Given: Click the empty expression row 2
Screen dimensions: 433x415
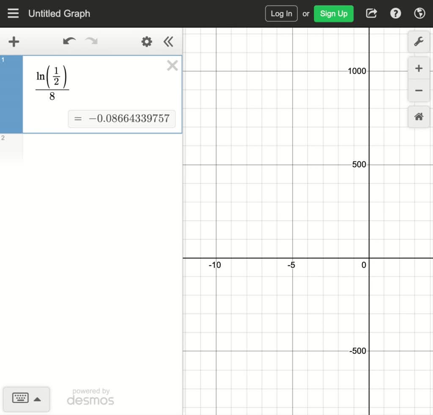Looking at the screenshot, I should pyautogui.click(x=101, y=146).
